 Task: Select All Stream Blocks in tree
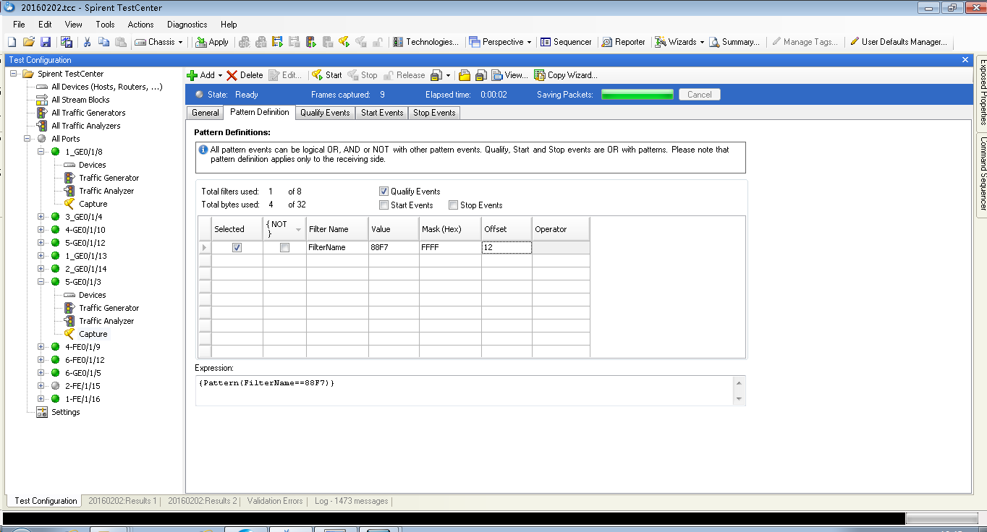point(80,100)
